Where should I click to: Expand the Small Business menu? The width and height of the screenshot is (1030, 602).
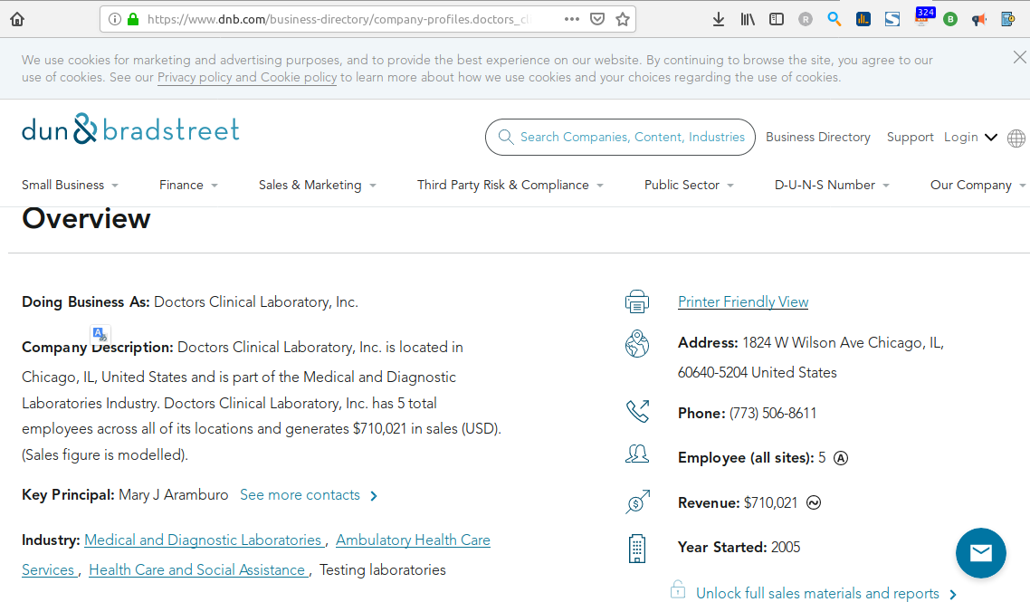point(71,185)
